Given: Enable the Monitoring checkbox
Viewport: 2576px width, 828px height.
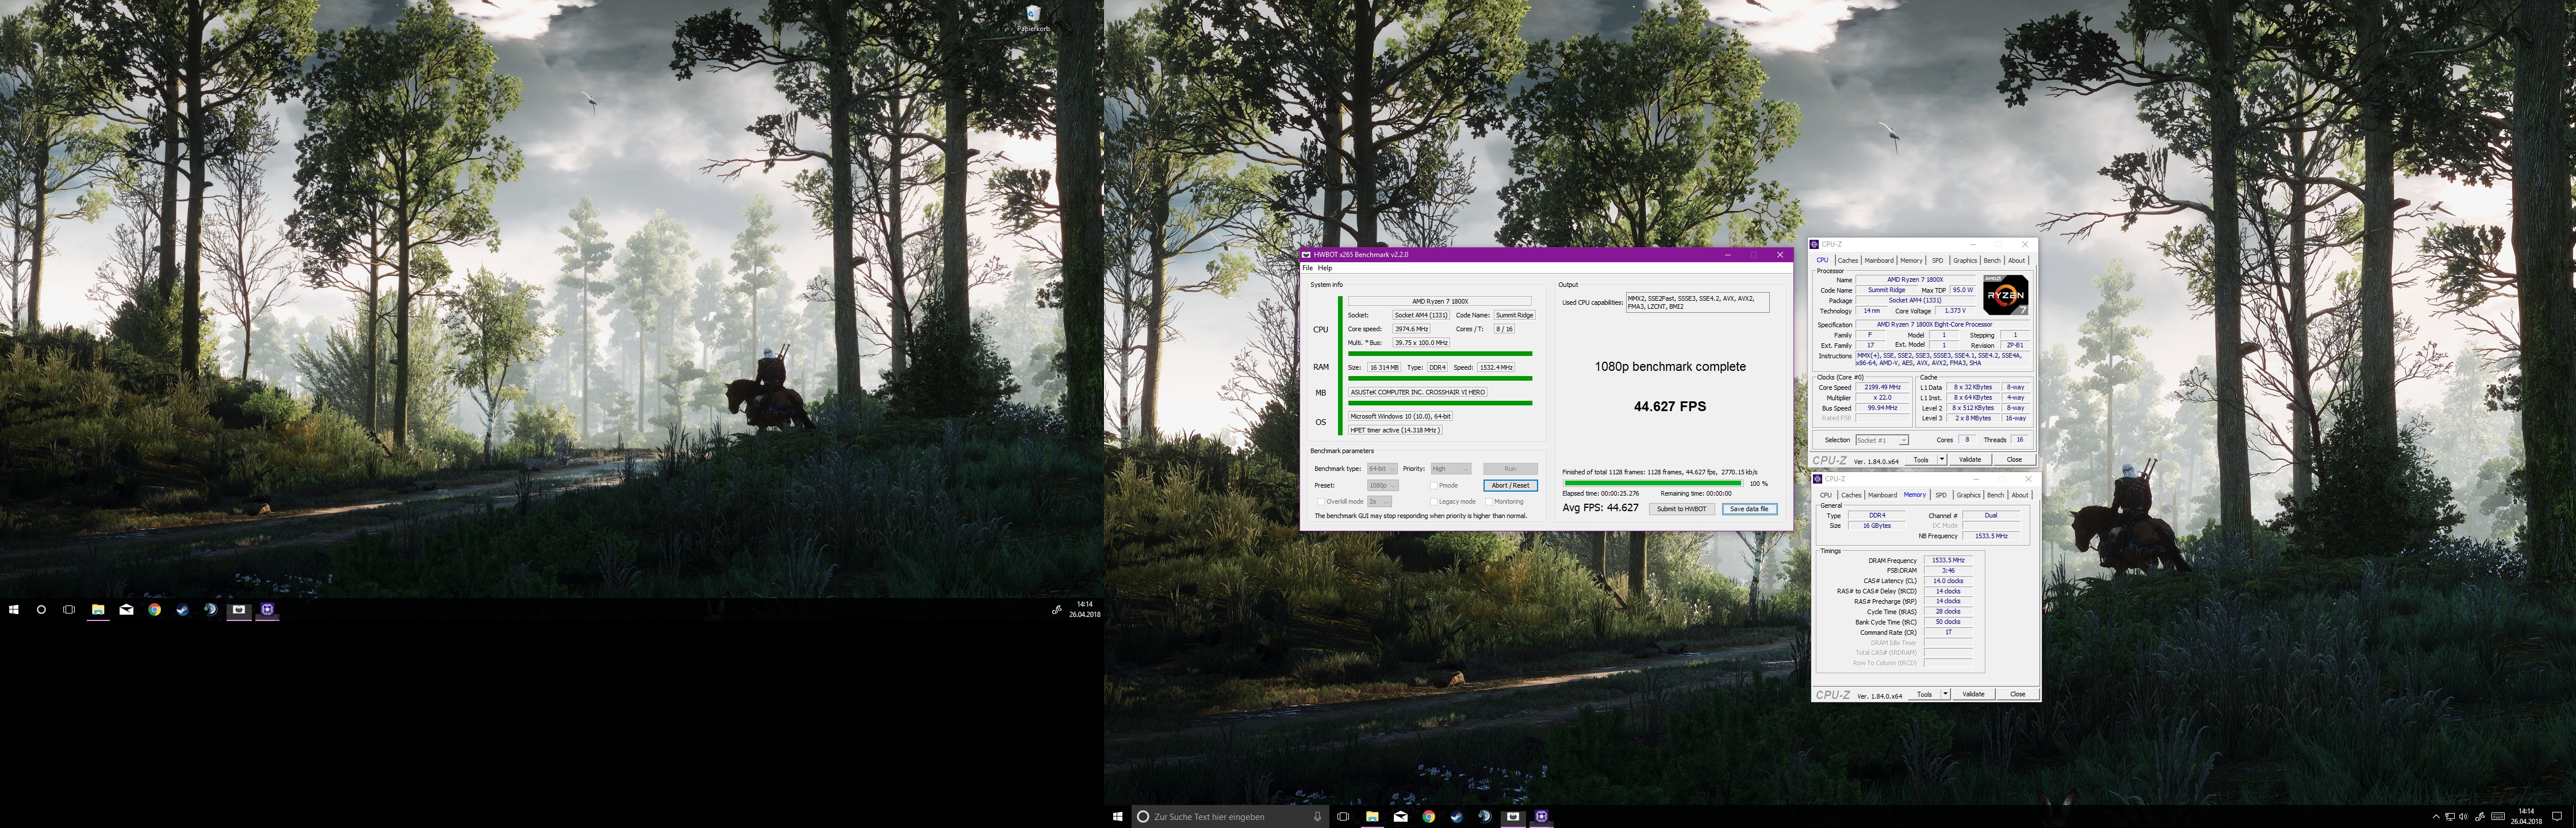Looking at the screenshot, I should click(1489, 501).
